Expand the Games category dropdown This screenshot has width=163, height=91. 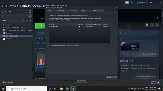[24, 21]
